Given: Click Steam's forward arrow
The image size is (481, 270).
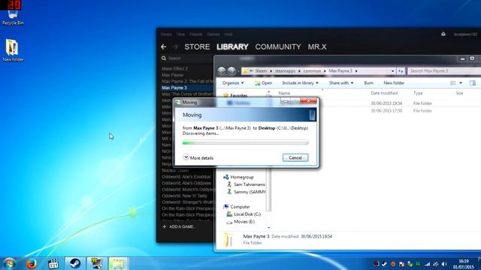Looking at the screenshot, I should [x=175, y=46].
